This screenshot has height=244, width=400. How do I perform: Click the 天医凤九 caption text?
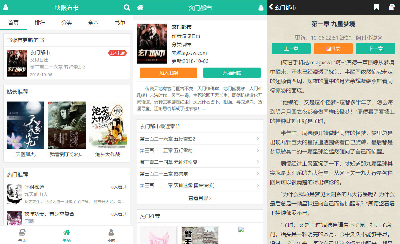(26, 154)
